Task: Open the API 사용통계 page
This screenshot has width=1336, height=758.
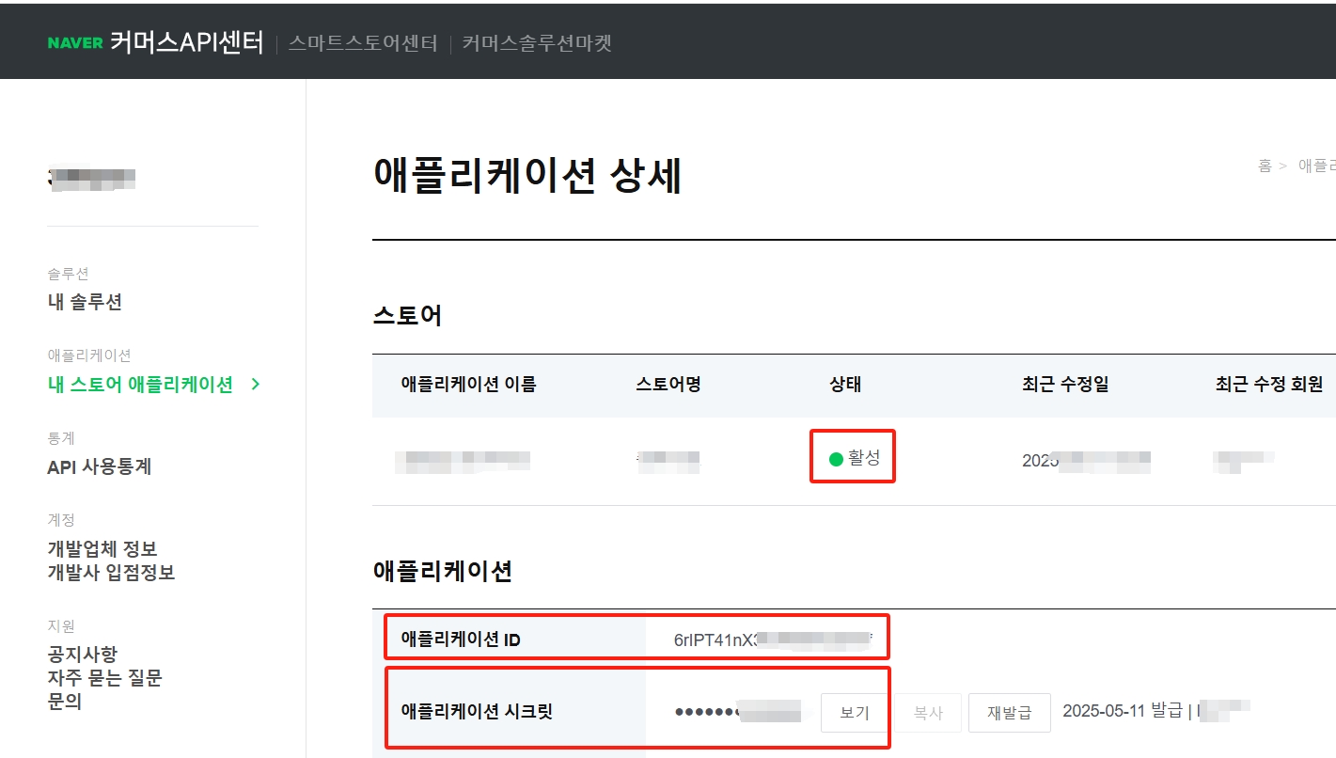Action: (99, 467)
